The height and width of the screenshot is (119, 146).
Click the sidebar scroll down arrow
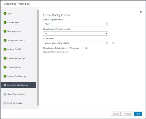tap(38, 107)
